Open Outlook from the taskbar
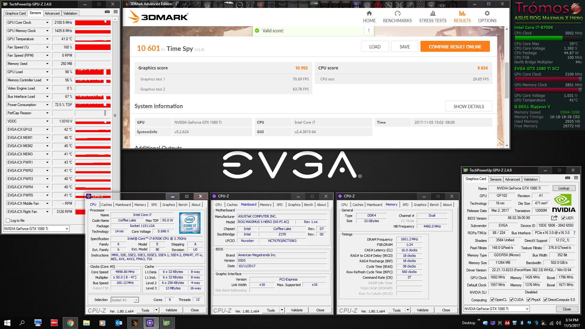The image size is (585, 329). (119, 323)
